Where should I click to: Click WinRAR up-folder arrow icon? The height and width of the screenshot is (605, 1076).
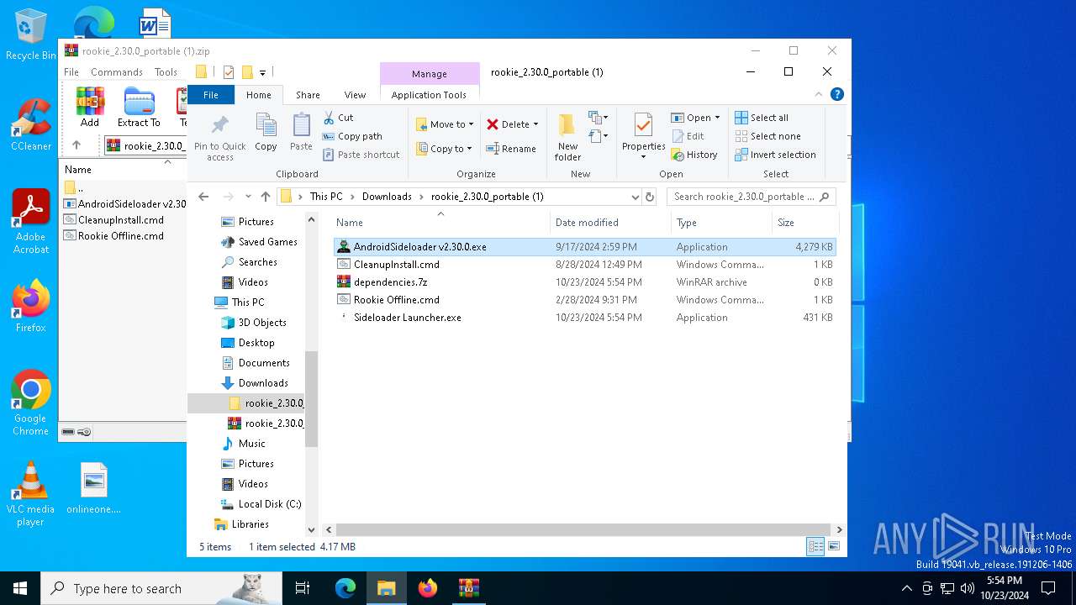pyautogui.click(x=76, y=145)
